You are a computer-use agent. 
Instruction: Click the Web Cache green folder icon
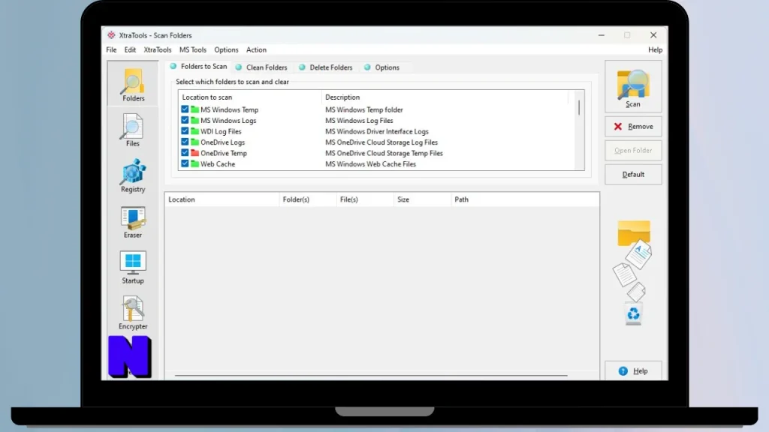(x=195, y=164)
